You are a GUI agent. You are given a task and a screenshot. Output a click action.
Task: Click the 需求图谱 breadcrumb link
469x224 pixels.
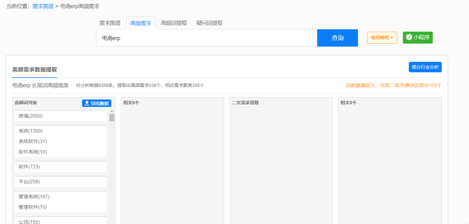[x=43, y=6]
